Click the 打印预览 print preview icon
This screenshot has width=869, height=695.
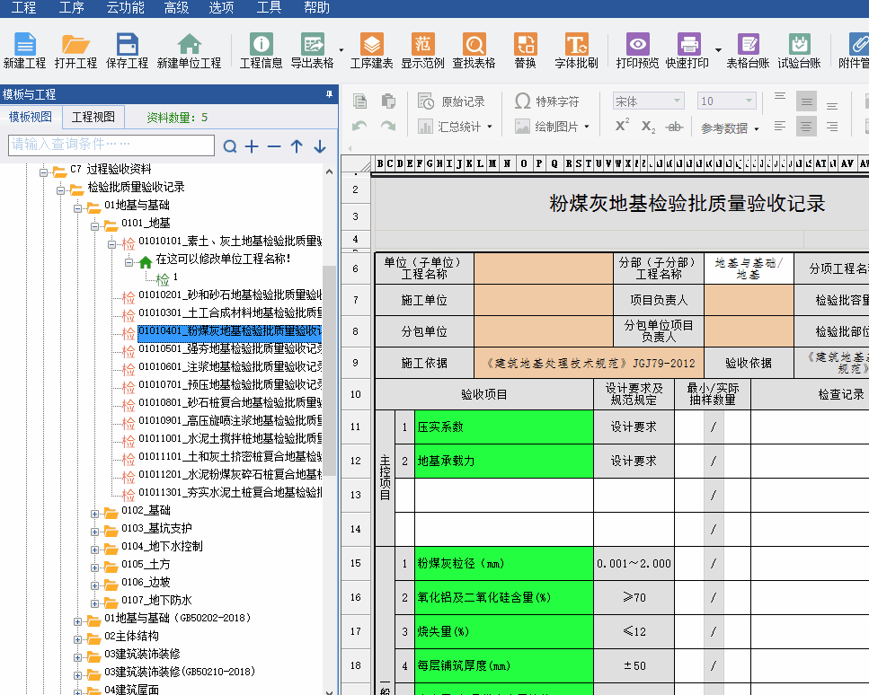pos(637,50)
